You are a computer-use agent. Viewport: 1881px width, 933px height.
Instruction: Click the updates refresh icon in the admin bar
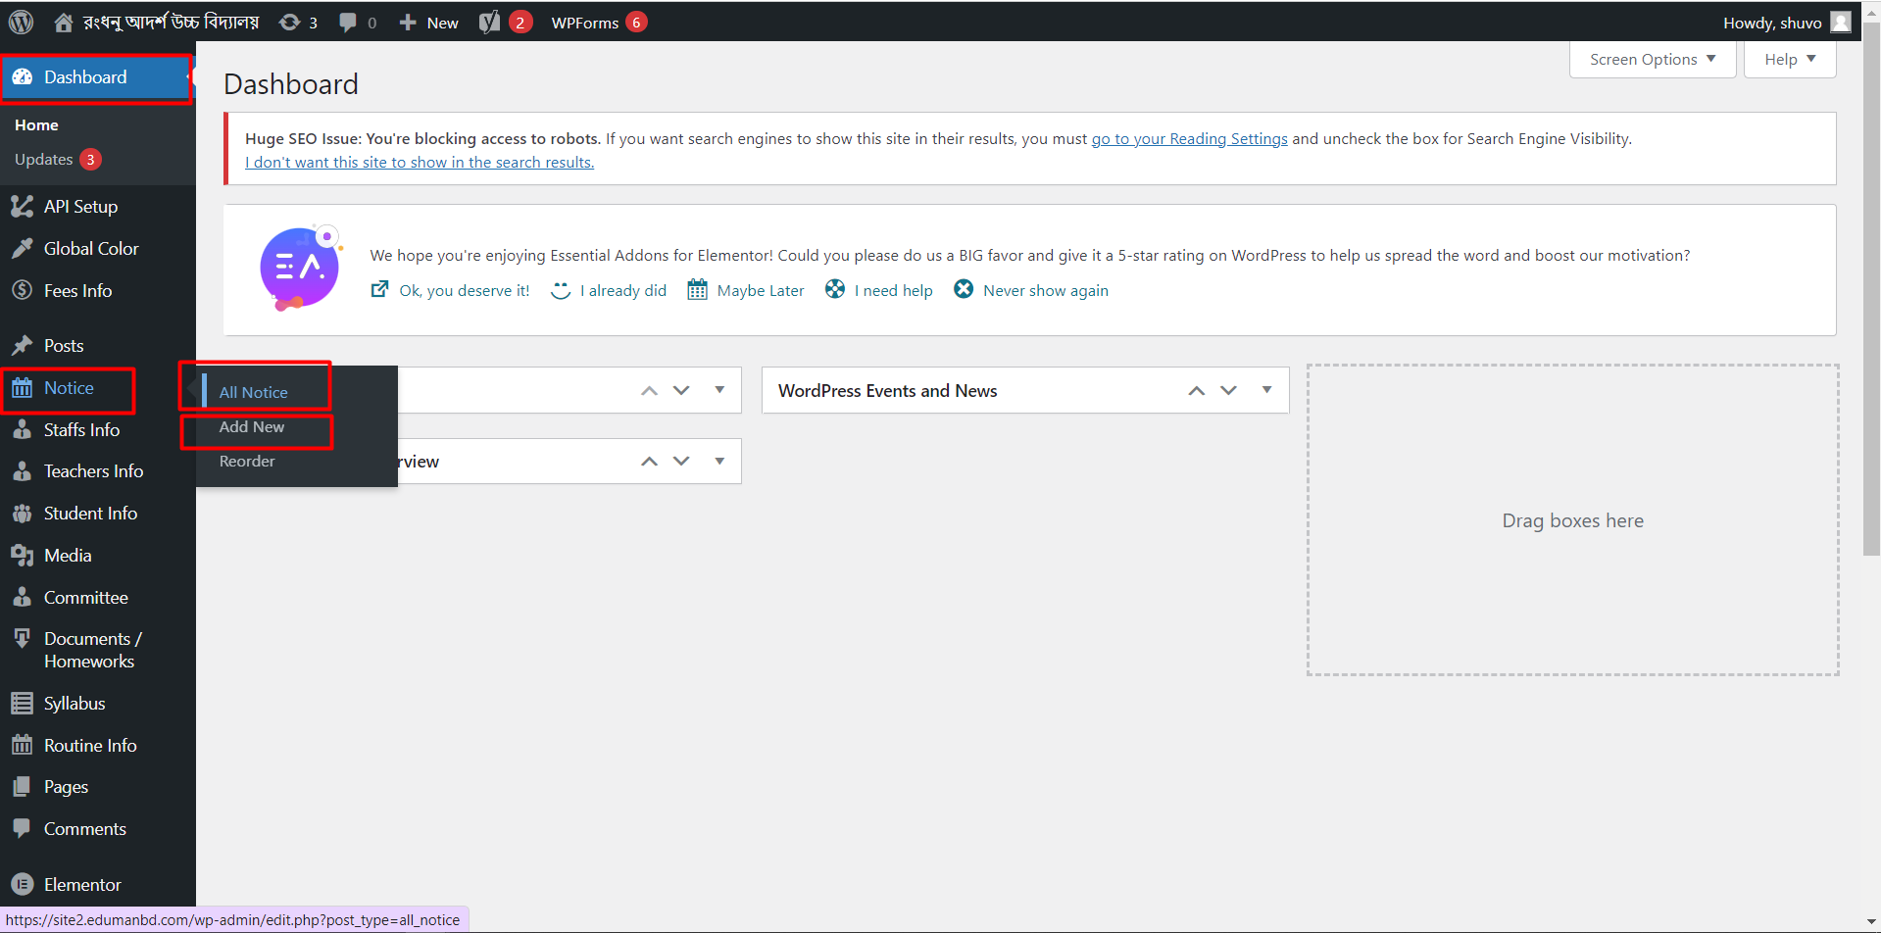tap(290, 22)
